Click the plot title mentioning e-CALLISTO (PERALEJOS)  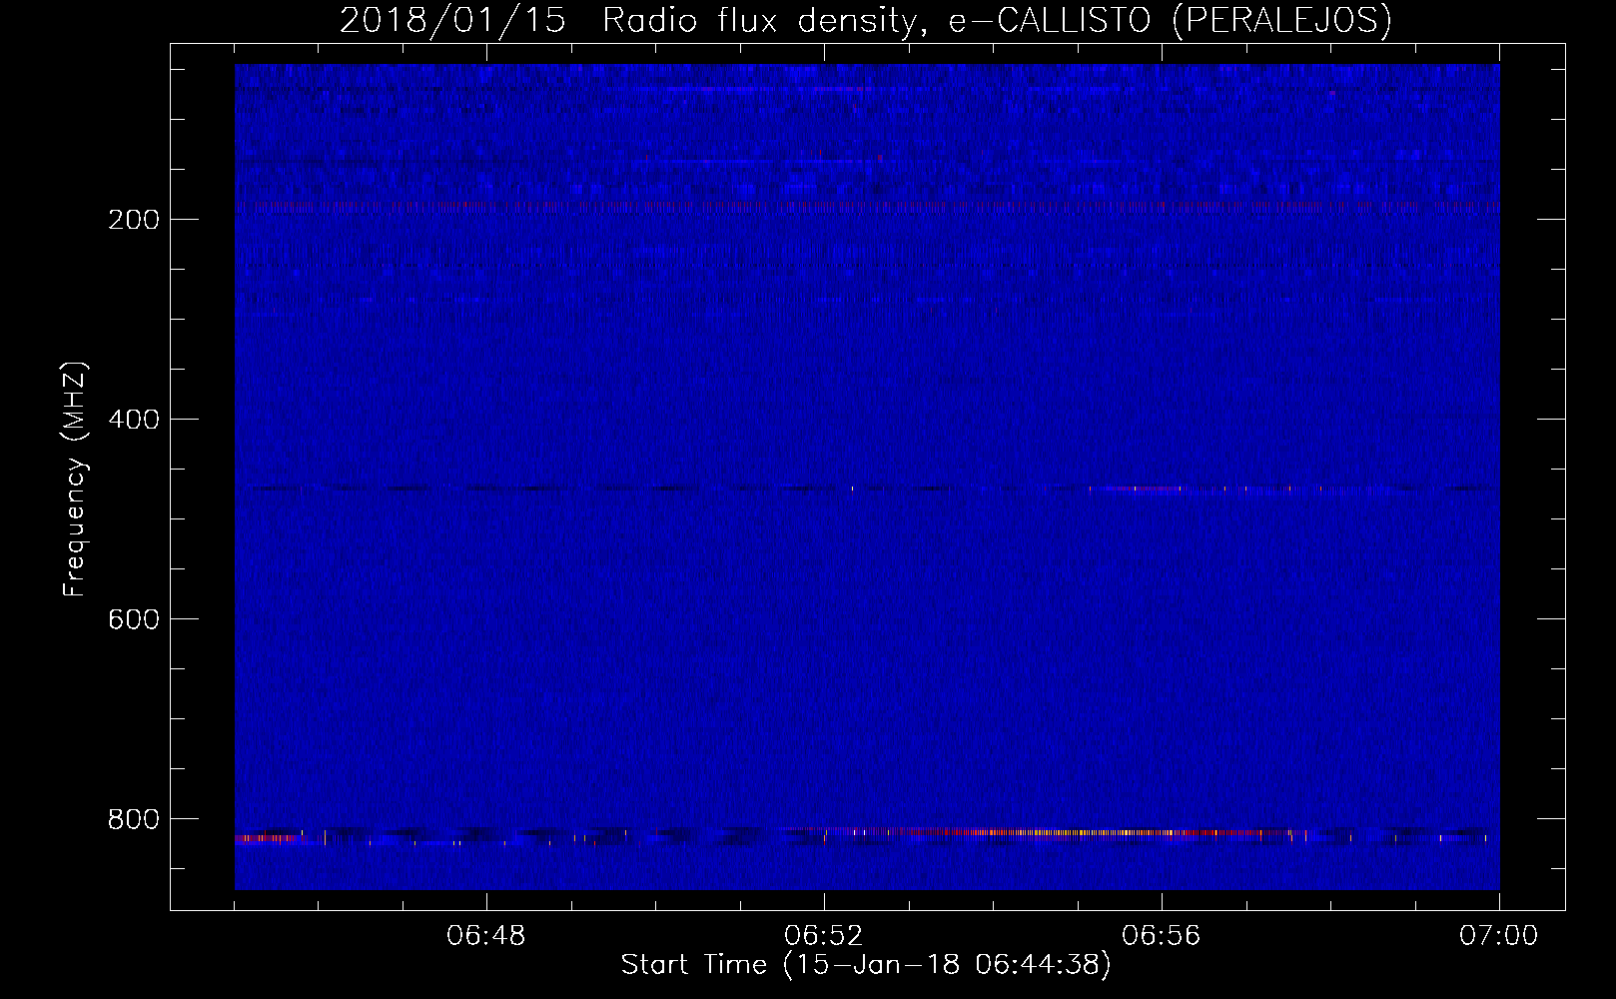[865, 20]
